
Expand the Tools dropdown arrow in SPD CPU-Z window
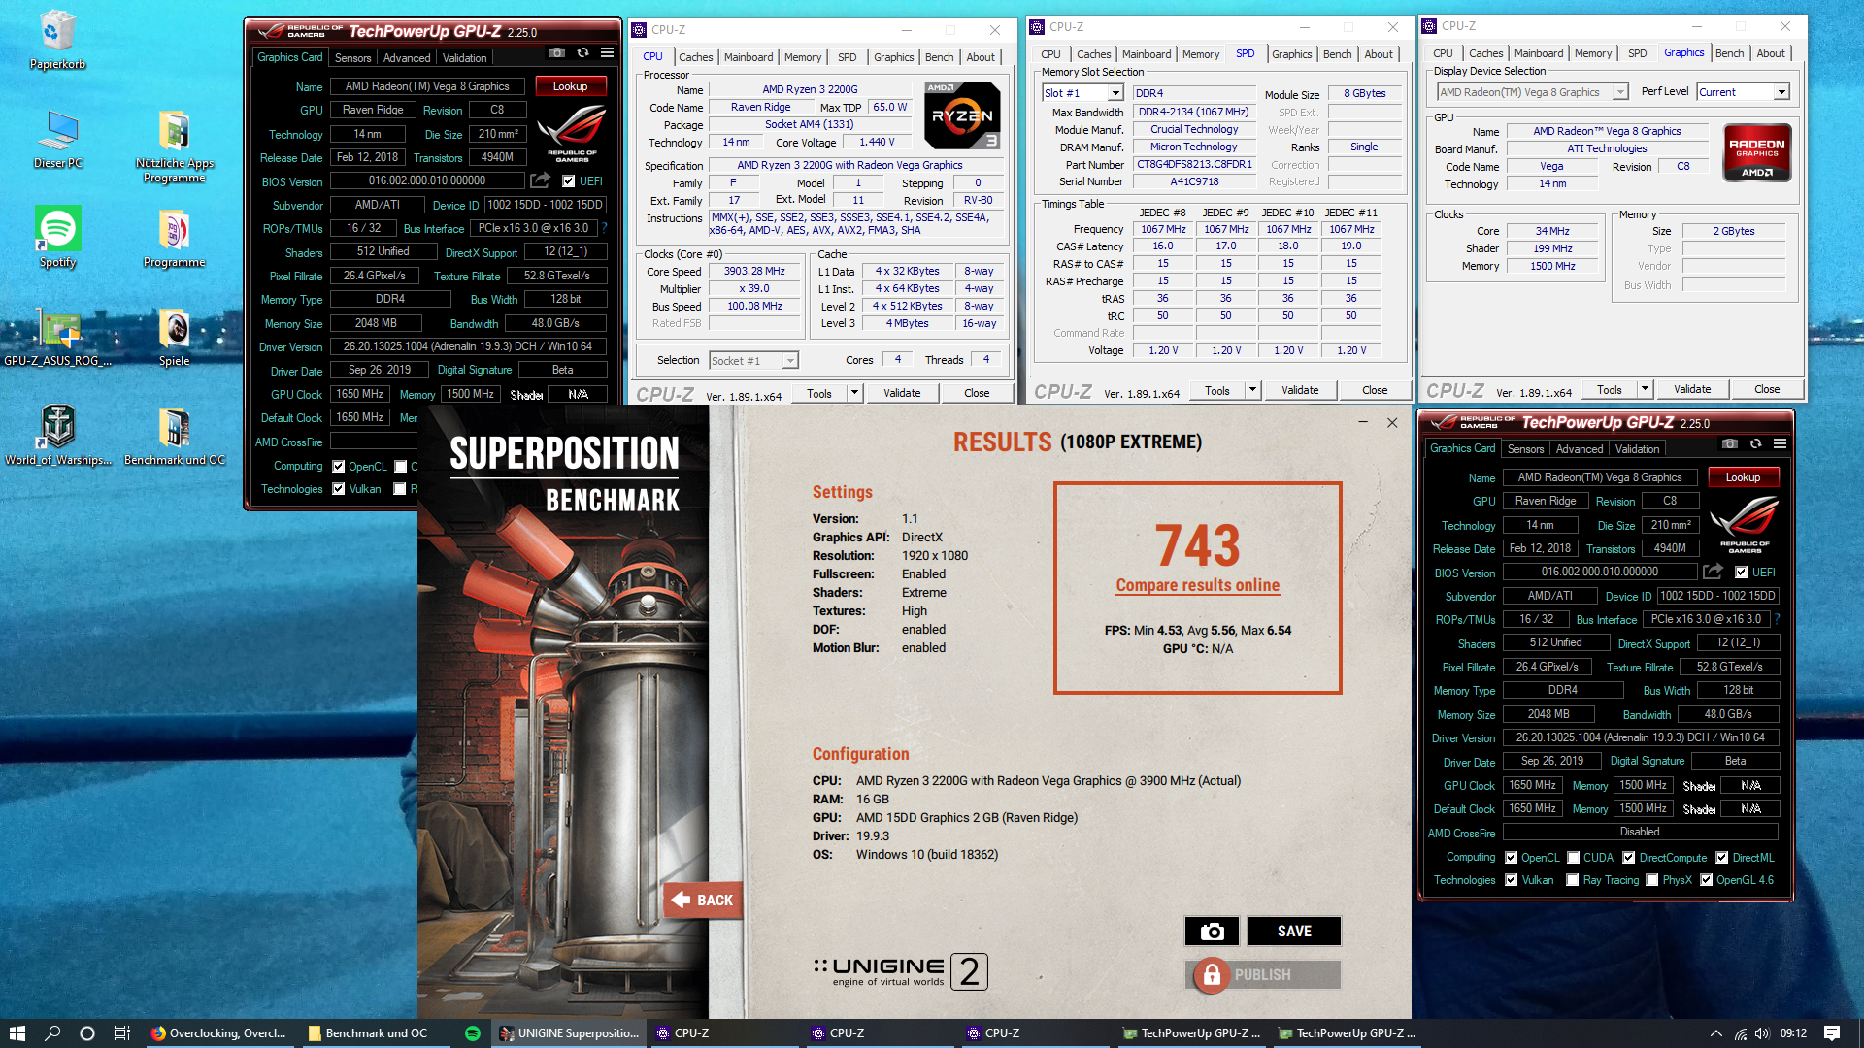(x=1253, y=390)
